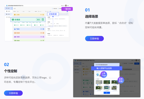The height and width of the screenshot is (99, 144).
Task: Click the 输入定制平台名称 banner field
Action: point(107,68)
